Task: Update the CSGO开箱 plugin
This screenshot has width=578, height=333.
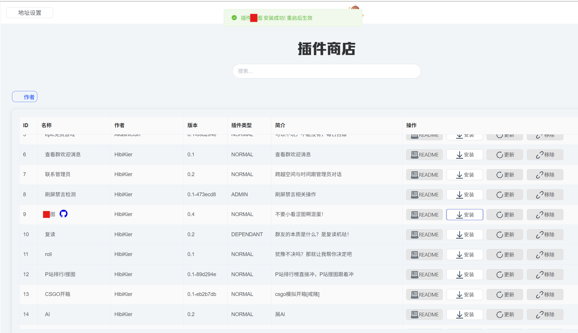Action: pos(505,295)
